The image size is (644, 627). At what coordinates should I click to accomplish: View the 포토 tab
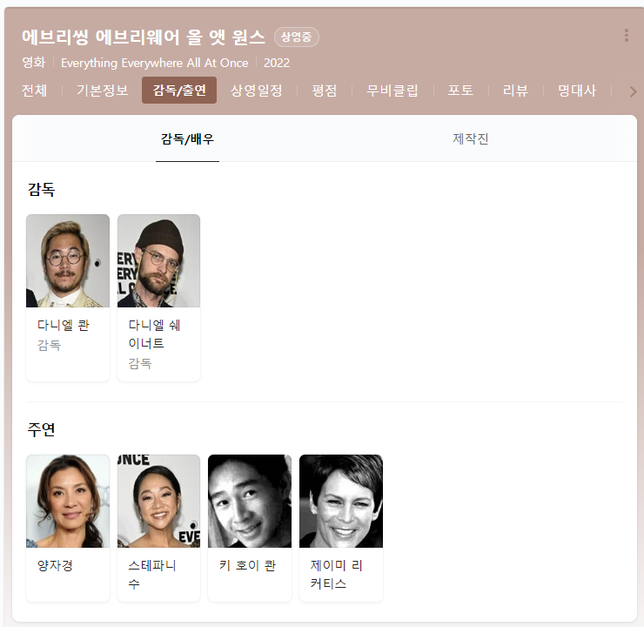(460, 91)
